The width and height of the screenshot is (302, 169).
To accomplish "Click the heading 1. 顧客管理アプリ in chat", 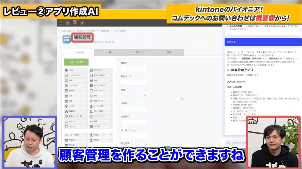I will (x=240, y=70).
